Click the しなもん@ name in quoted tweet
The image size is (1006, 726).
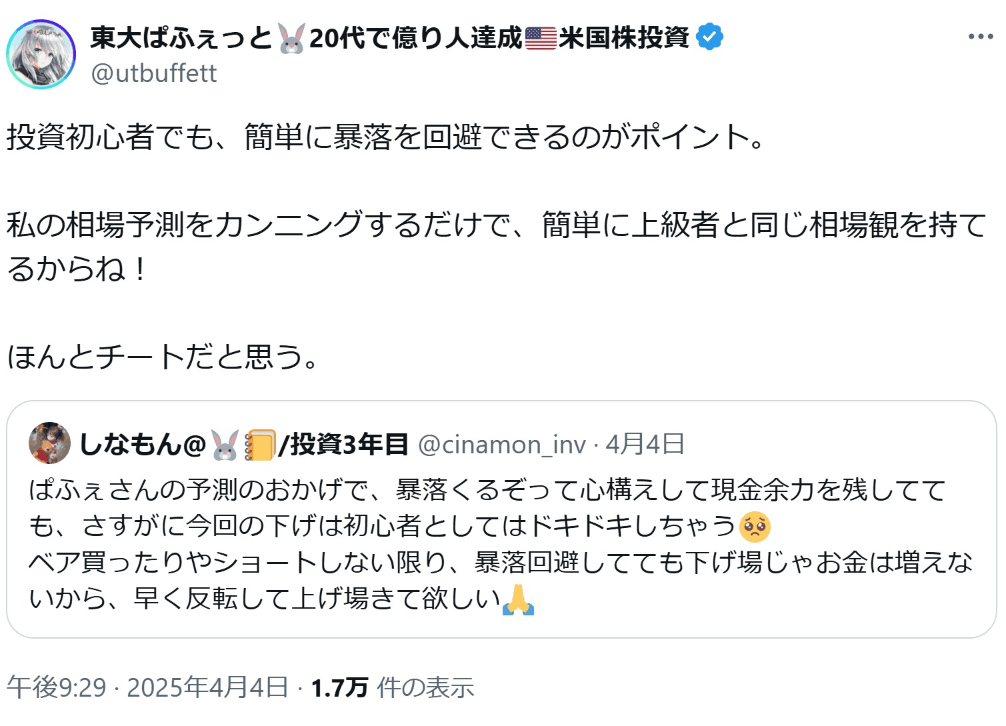pos(142,444)
